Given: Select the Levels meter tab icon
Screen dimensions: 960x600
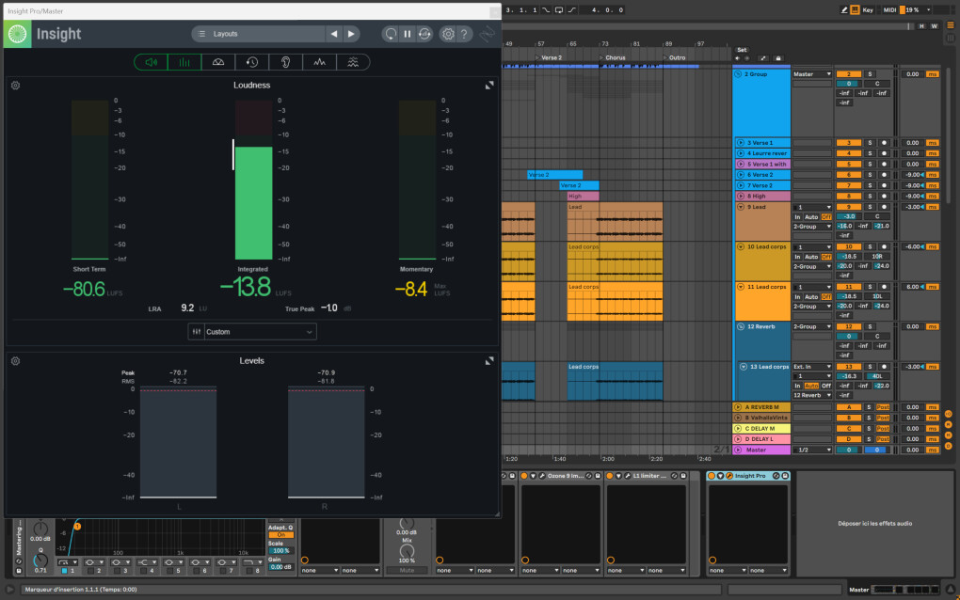Looking at the screenshot, I should [184, 62].
